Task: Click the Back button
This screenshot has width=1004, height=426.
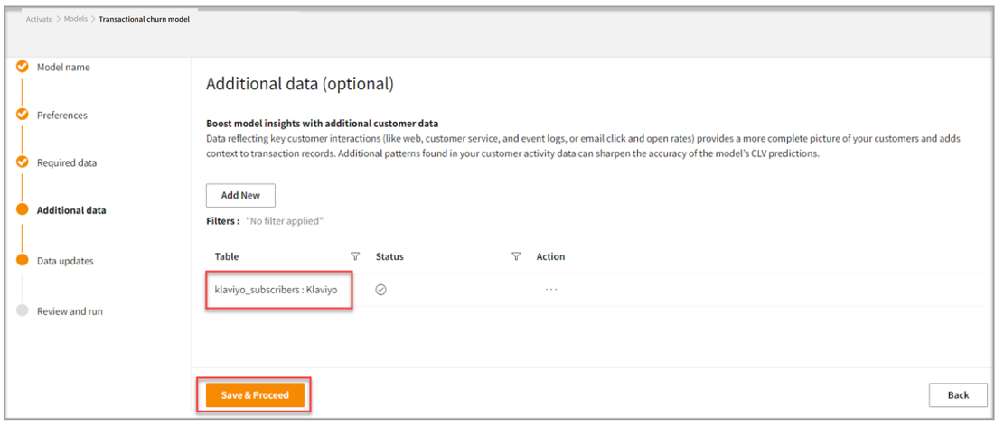Action: click(x=958, y=394)
